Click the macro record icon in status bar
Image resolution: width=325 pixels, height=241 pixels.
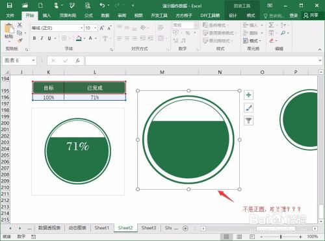(x=33, y=236)
